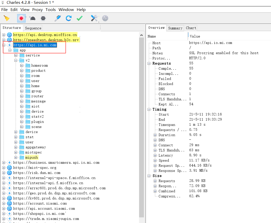Select the appgateway folder icon
The height and width of the screenshot is (223, 271).
tap(22, 147)
